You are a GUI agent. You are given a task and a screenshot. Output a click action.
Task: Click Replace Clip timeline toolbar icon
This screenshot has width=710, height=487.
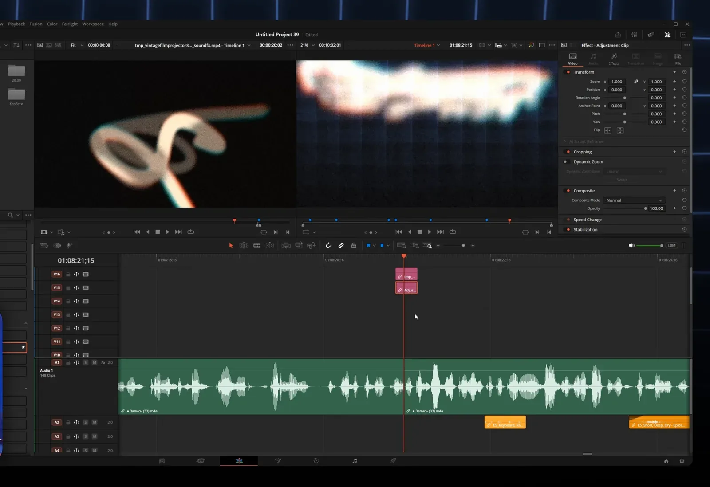(x=312, y=245)
